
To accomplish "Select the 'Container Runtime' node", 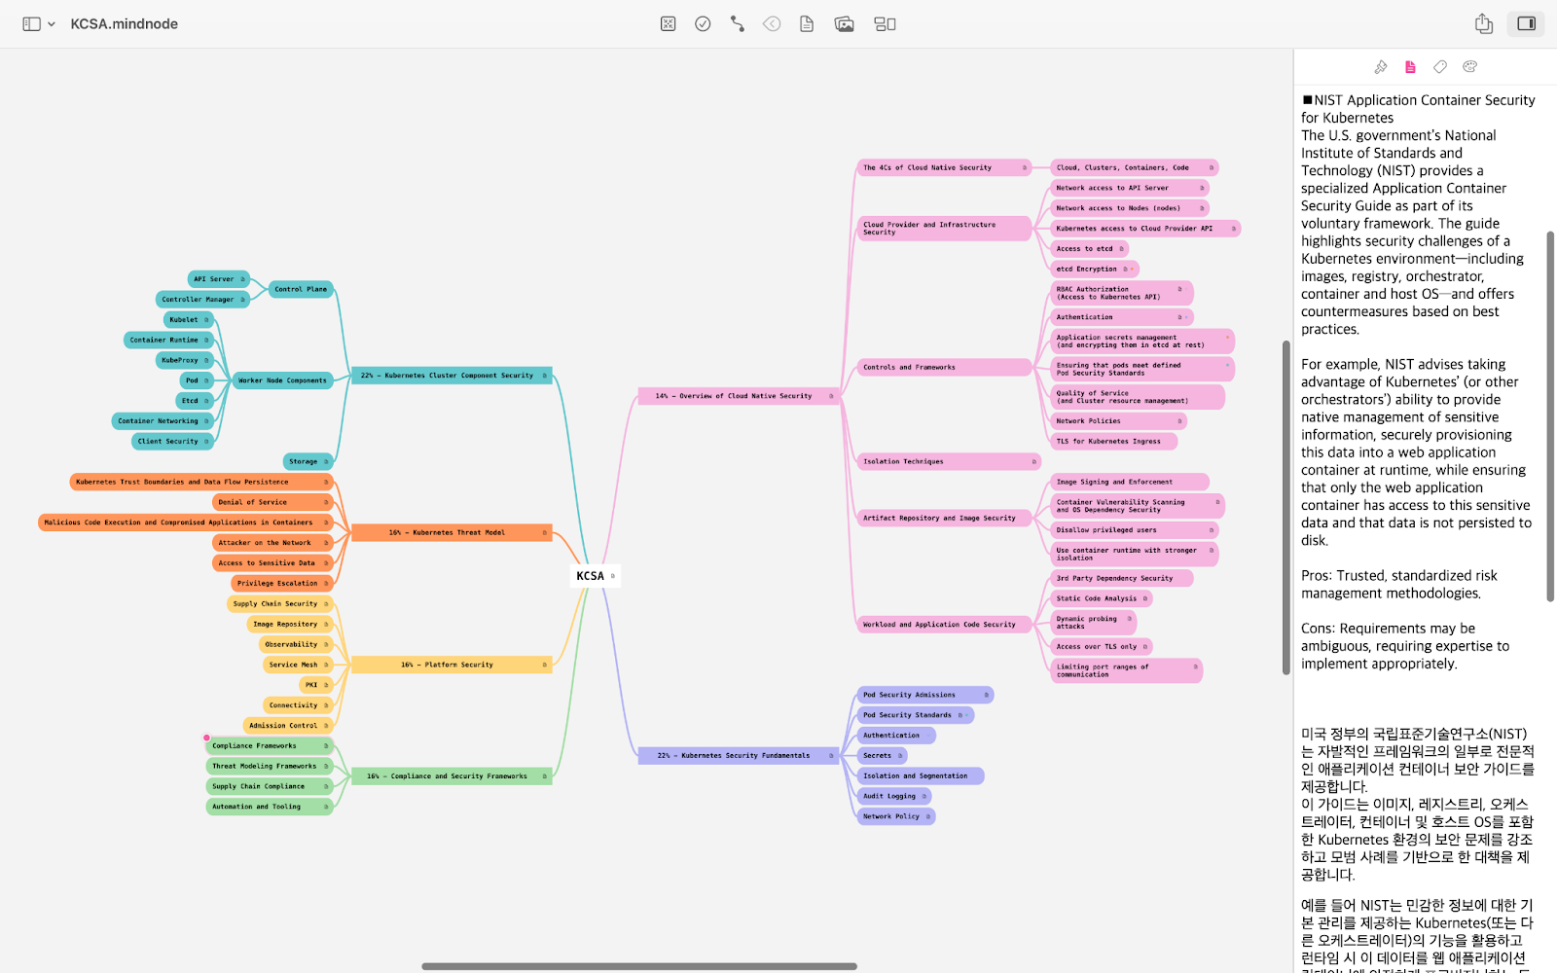I will (168, 340).
